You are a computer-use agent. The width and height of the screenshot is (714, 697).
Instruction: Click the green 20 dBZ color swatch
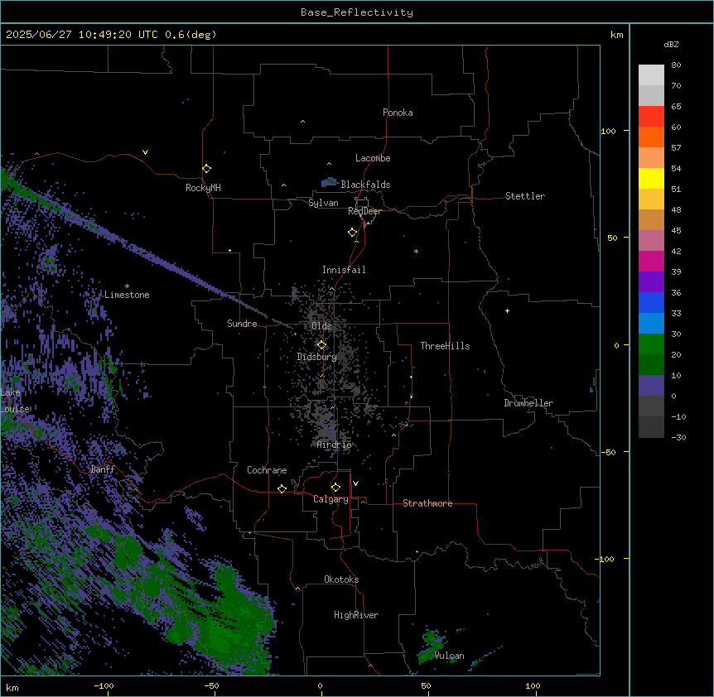coord(651,344)
